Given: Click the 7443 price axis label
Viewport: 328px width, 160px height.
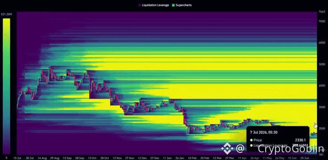Looking at the screenshot, I should point(321,12).
